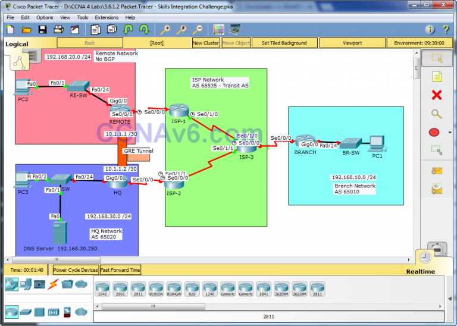Select the End Devices category icon

point(26,284)
